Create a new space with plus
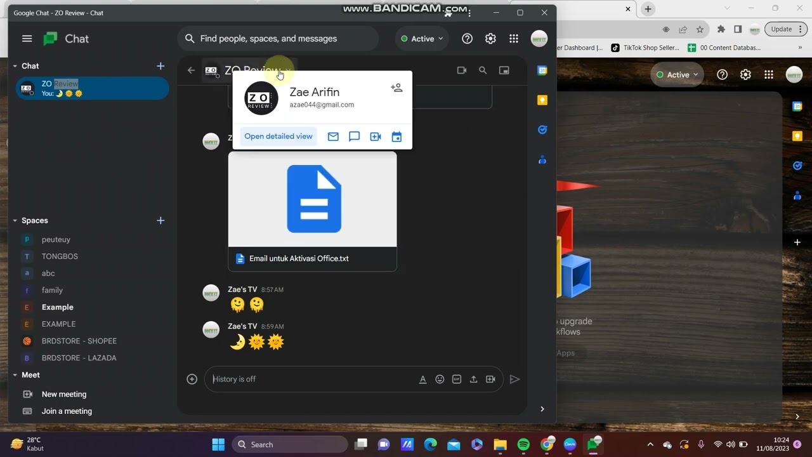This screenshot has width=812, height=457. point(160,220)
